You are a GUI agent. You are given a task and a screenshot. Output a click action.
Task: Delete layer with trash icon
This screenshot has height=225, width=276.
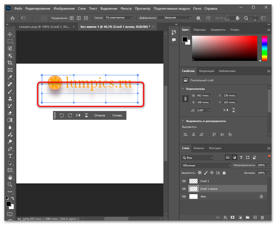coord(262,218)
